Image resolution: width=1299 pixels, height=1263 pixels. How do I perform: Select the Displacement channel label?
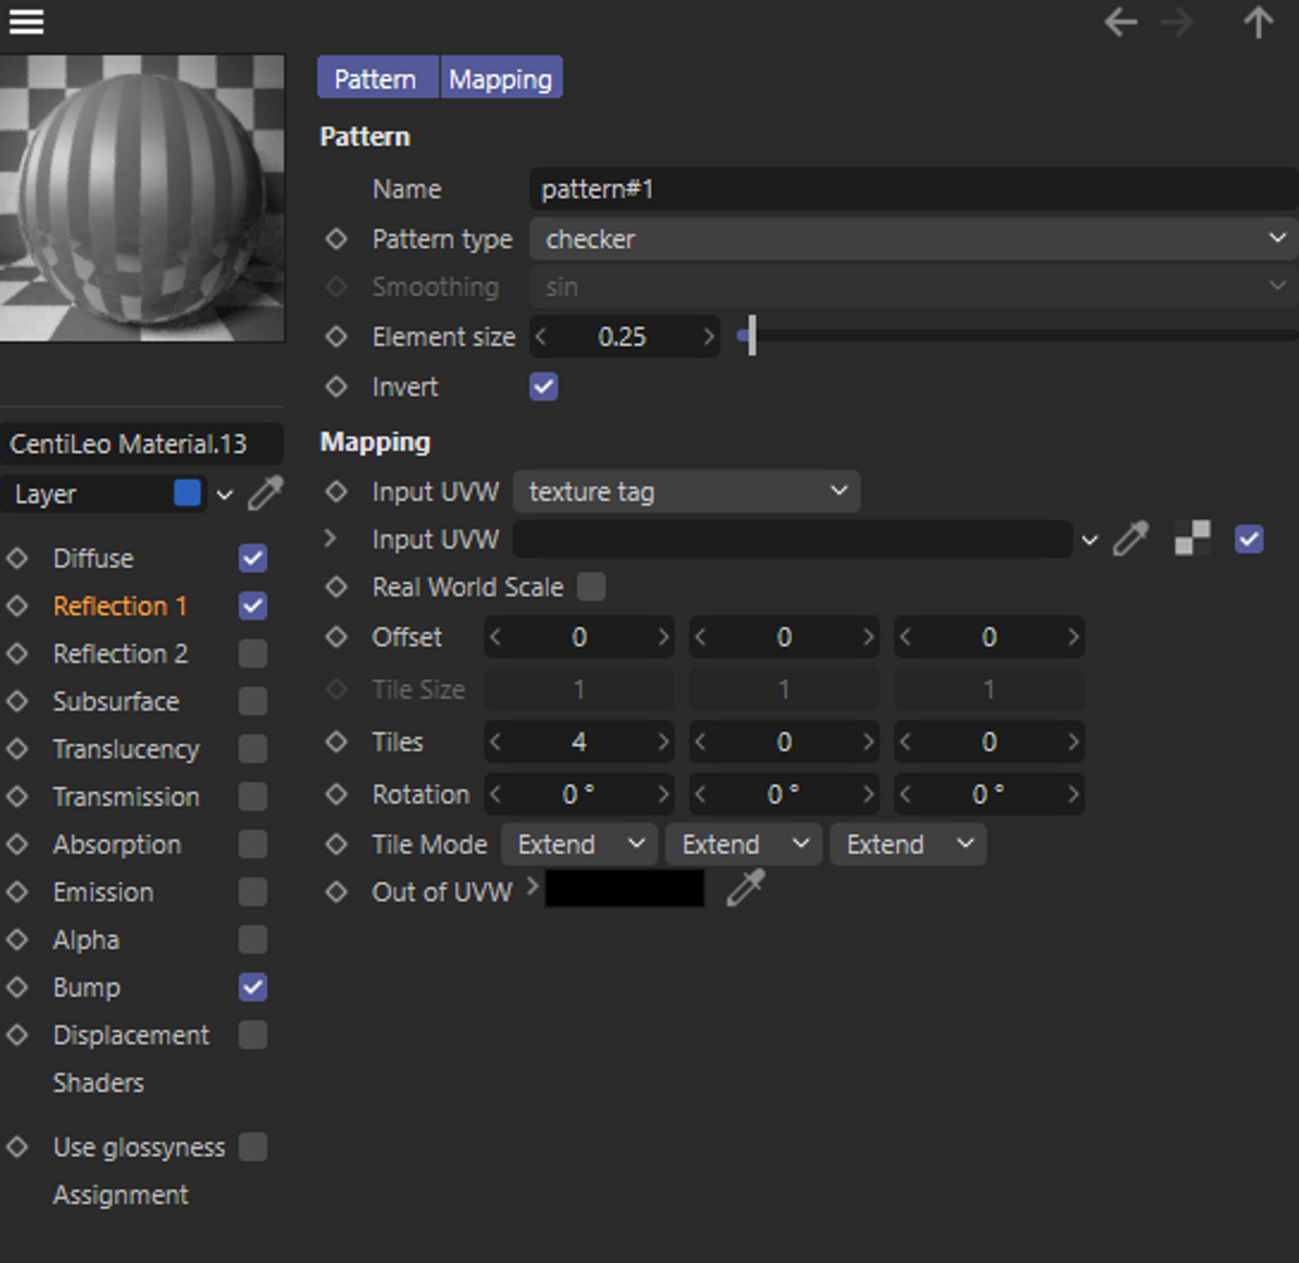(x=131, y=1035)
